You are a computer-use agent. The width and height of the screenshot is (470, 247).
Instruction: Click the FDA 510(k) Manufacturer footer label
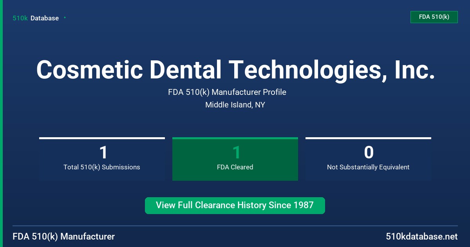click(64, 236)
